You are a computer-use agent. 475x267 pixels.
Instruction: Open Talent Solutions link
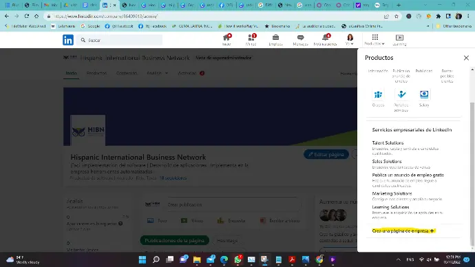[x=388, y=142]
